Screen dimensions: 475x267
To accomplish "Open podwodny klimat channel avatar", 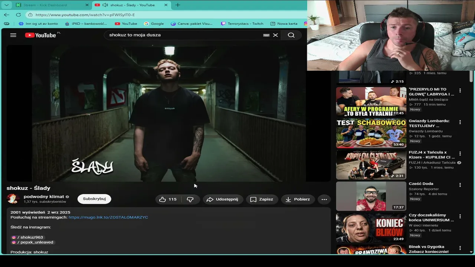I will click(13, 199).
